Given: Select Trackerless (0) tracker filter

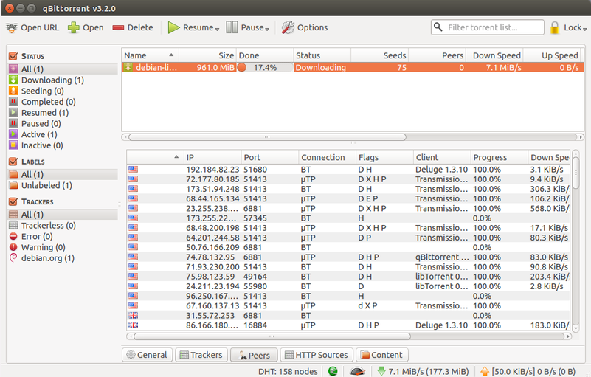Looking at the screenshot, I should (x=48, y=226).
